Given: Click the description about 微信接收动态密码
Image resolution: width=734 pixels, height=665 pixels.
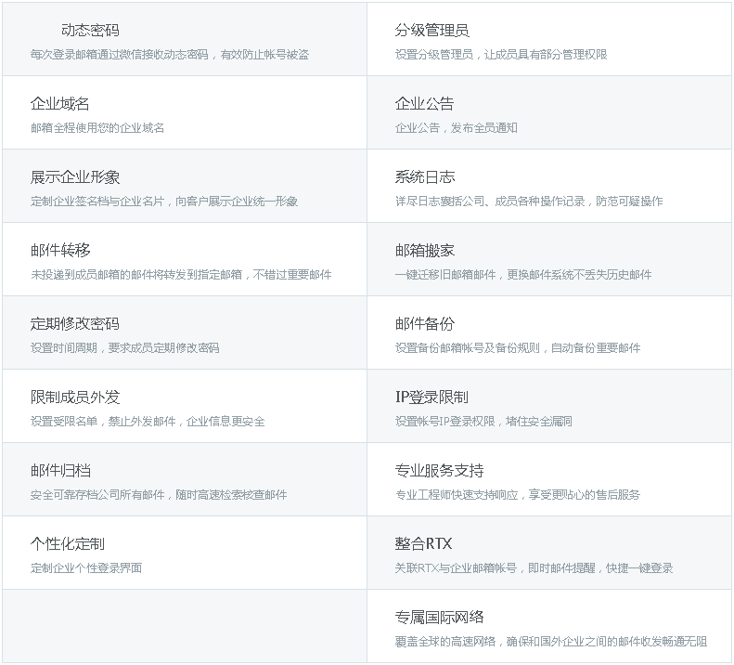Looking at the screenshot, I should (x=169, y=55).
